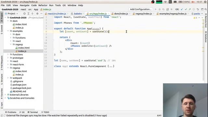The image size is (208, 117).
Task: Click the src breadcrumb in navigation bar
Action: point(30,9)
